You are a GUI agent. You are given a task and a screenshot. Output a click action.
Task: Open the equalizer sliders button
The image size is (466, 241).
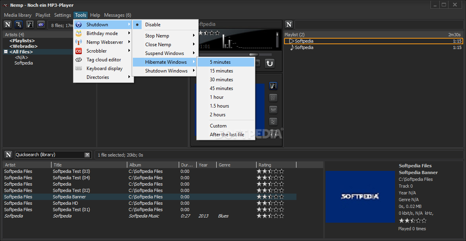(x=273, y=110)
